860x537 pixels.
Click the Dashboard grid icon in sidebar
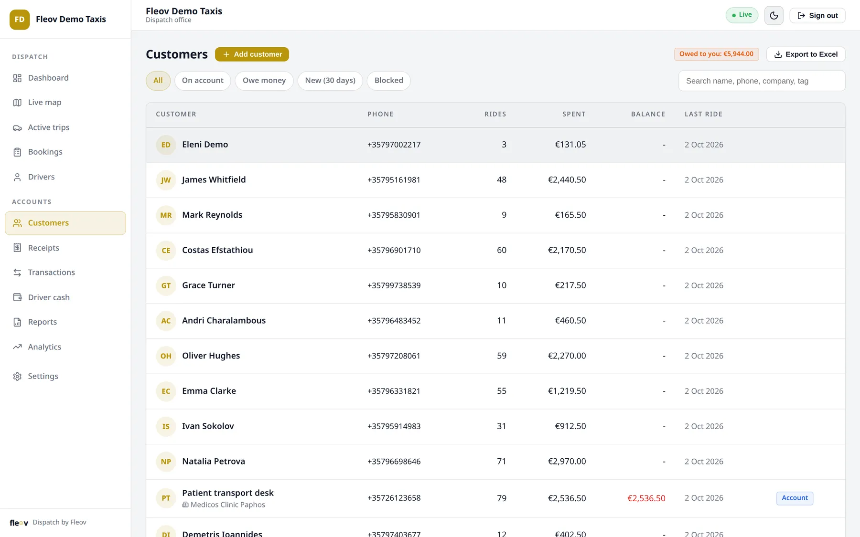tap(17, 78)
